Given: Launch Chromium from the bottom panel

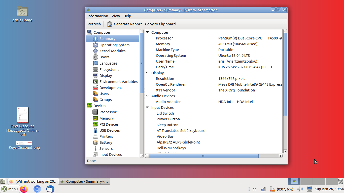Looking at the screenshot, I should tap(37, 189).
